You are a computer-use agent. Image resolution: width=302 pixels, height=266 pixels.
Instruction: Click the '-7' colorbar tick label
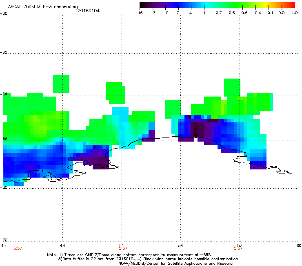(x=176, y=13)
